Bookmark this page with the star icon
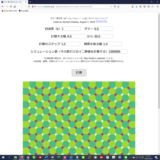160x160 pixels. 118,7
